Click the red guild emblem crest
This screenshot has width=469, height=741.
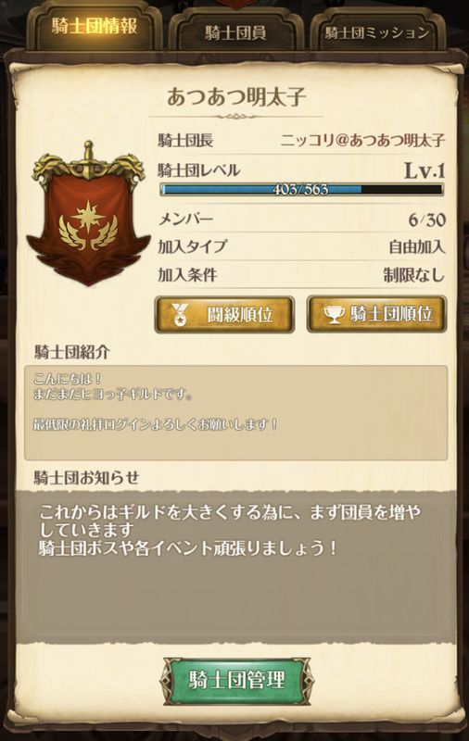click(x=88, y=215)
